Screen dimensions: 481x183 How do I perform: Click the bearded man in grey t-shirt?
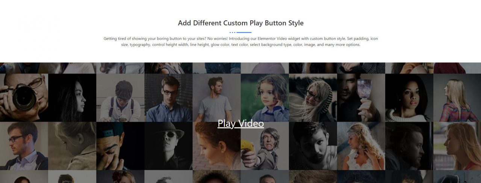pyautogui.click(x=216, y=97)
